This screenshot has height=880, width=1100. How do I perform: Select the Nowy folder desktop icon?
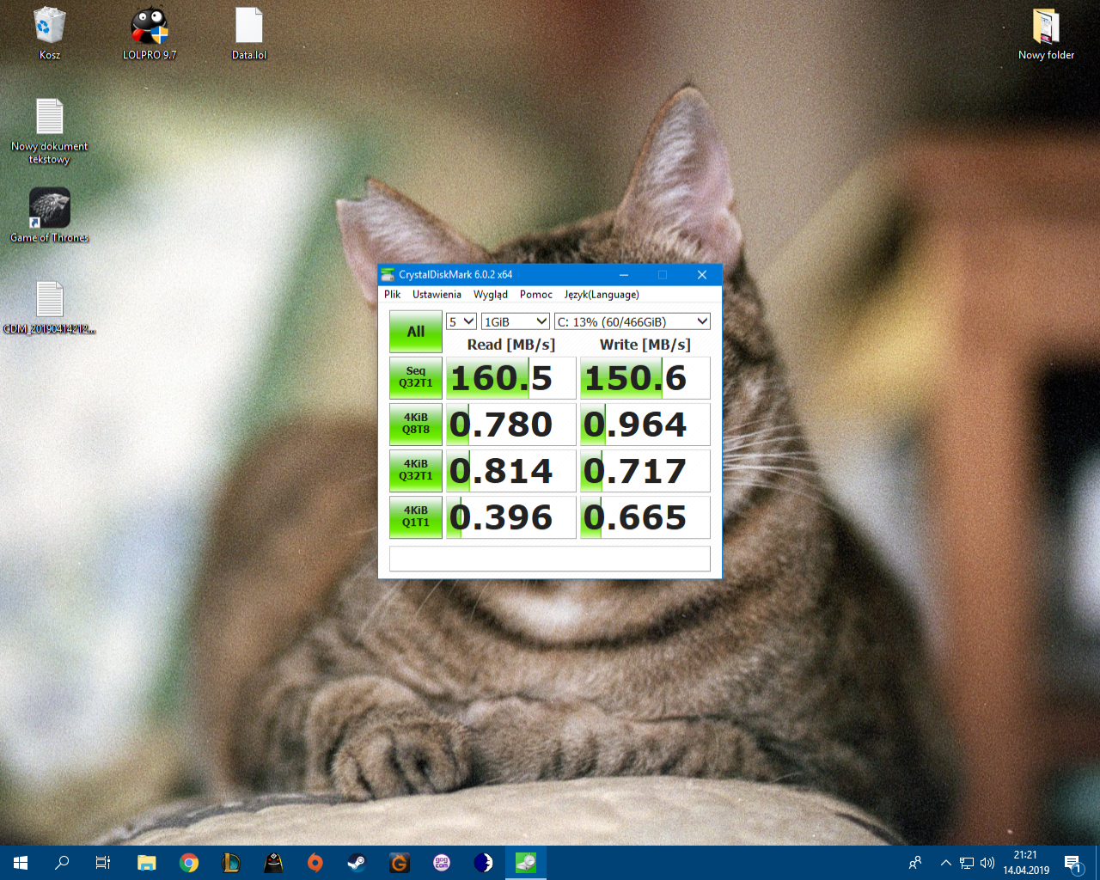[1046, 34]
